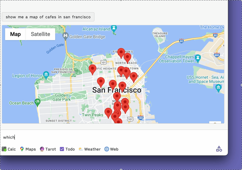Select the Tarot tool
The image size is (242, 170).
[48, 149]
